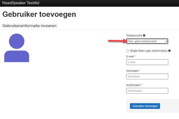This screenshot has width=179, height=119.
Task: Click the purple user avatar icon
Action: tap(17, 48)
